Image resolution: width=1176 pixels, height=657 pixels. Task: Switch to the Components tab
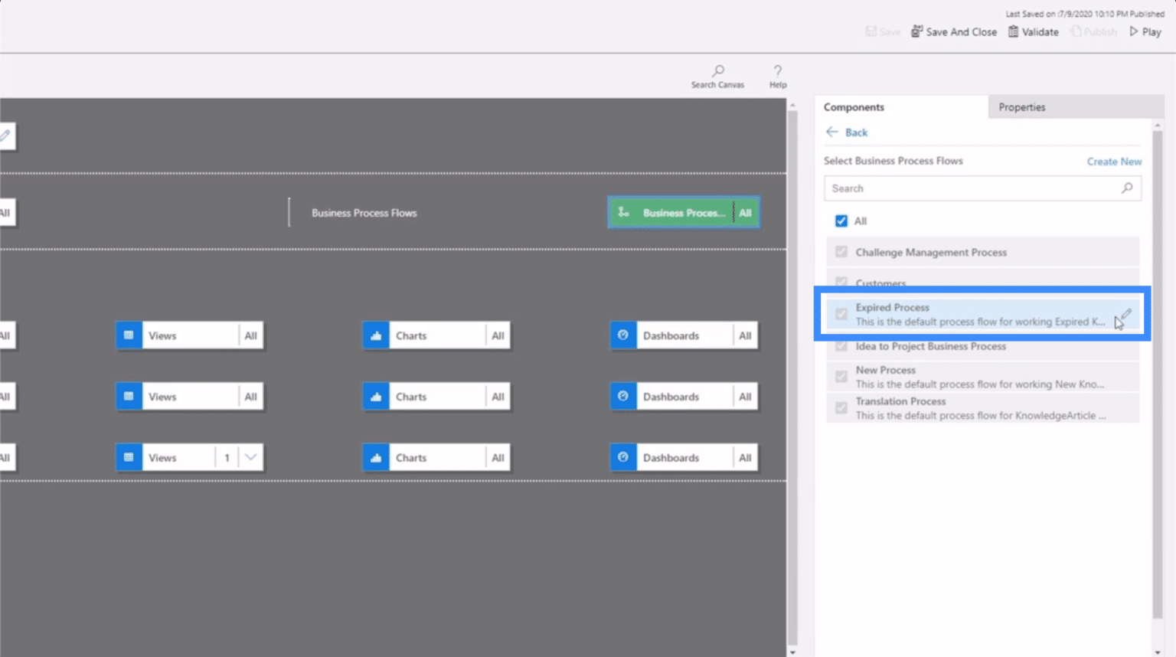click(x=901, y=107)
